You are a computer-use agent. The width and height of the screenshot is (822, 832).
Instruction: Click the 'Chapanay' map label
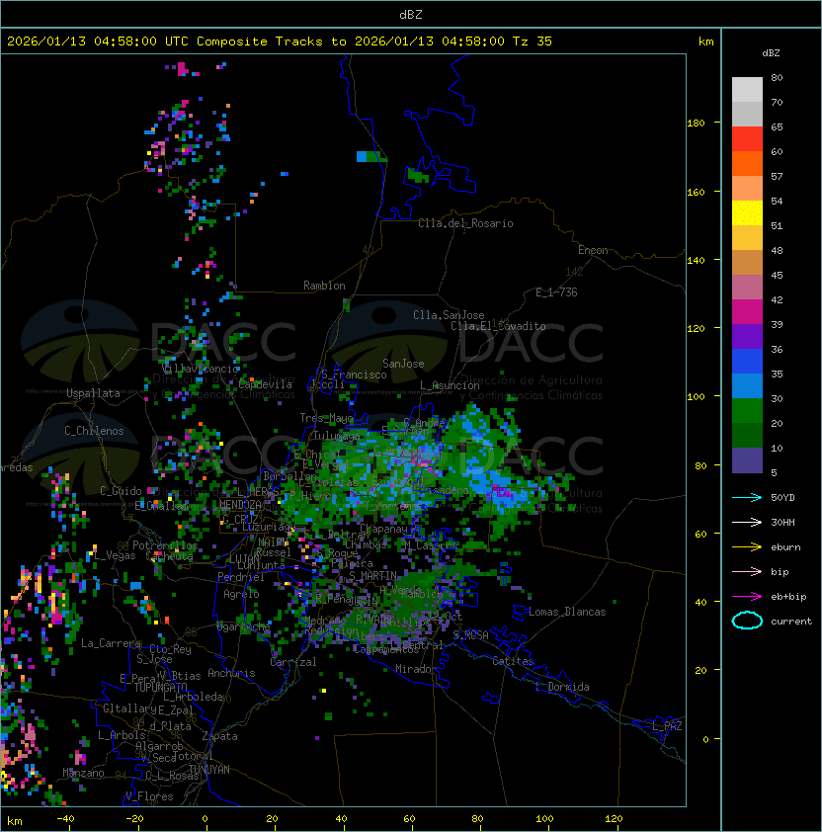[383, 529]
